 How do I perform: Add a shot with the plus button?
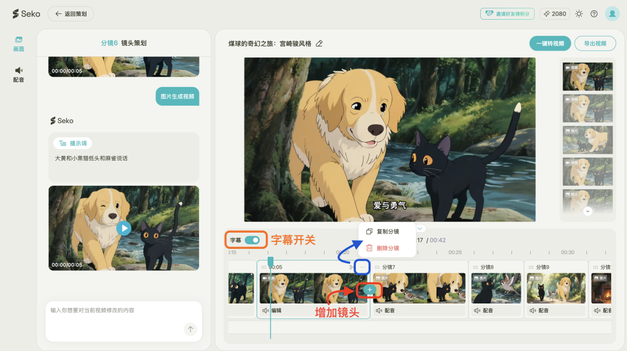369,290
